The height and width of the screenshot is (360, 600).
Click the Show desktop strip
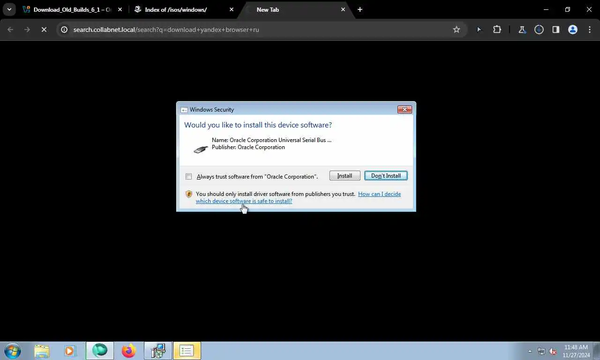(597, 351)
